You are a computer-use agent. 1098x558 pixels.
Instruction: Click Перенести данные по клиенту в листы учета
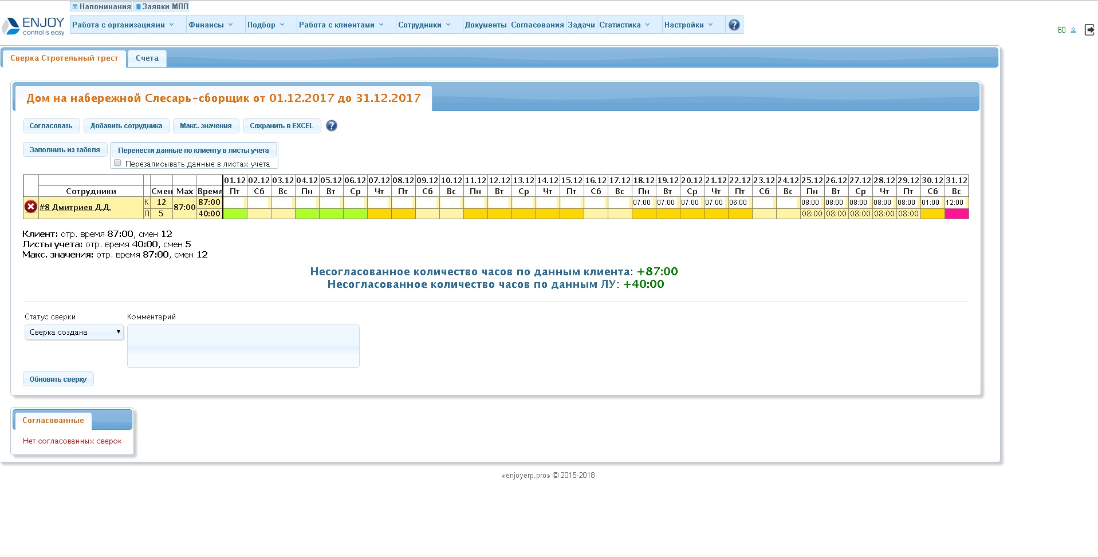(x=194, y=151)
